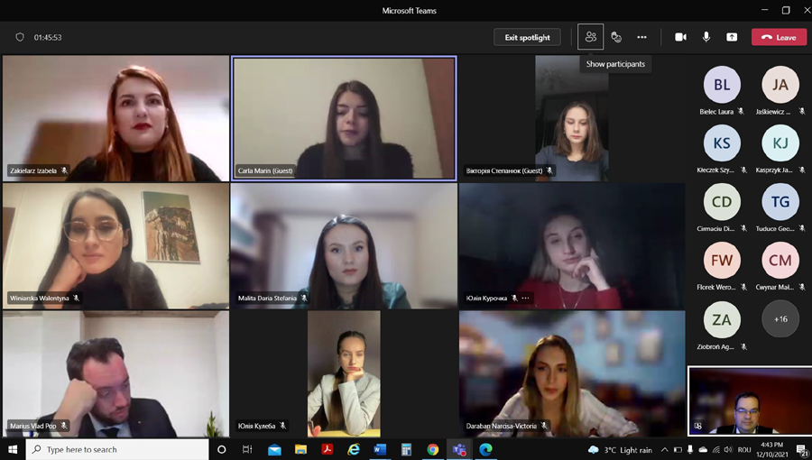
Task: Select Marius Vlad Pop video tile
Action: [x=116, y=373]
